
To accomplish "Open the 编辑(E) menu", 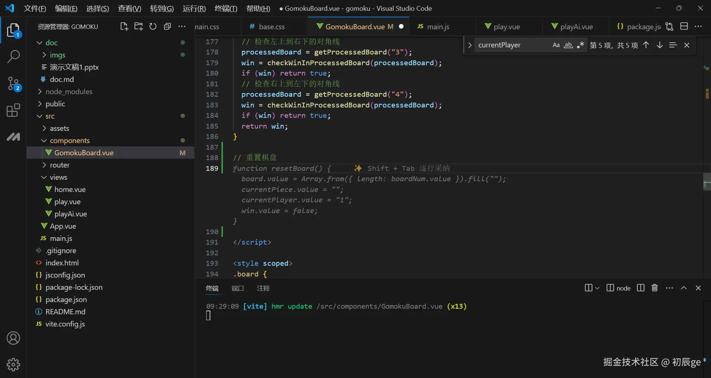I will pyautogui.click(x=66, y=8).
